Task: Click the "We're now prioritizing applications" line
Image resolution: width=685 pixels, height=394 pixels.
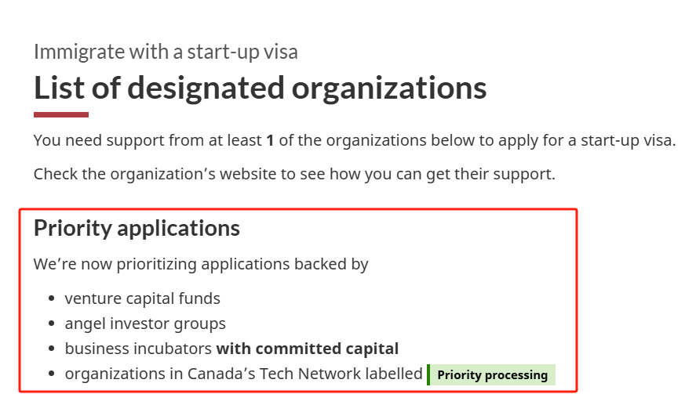Action: pyautogui.click(x=201, y=264)
